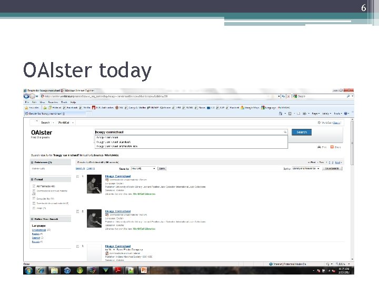Click the IE Home toolbar icon
This screenshot has width=379, height=284.
point(281,114)
